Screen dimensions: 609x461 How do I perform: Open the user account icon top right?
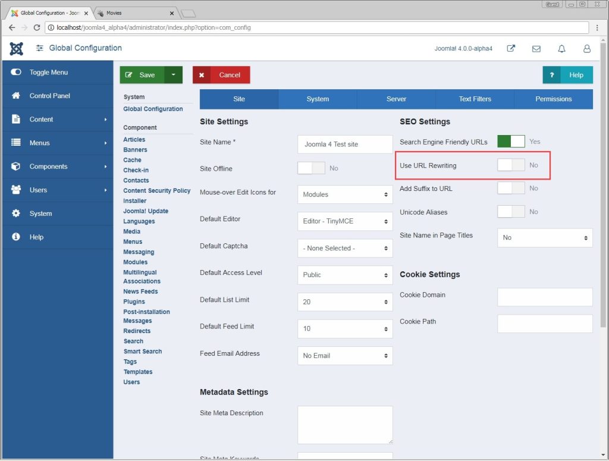[x=586, y=49]
